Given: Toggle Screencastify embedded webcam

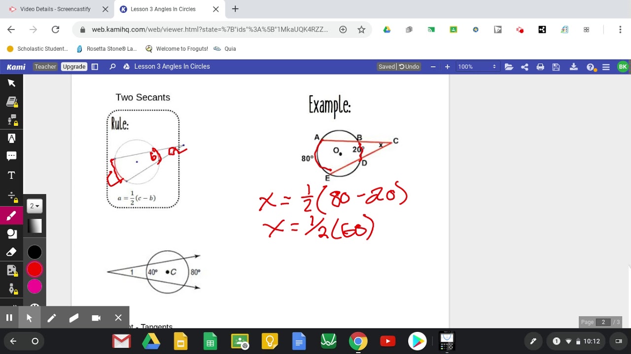Looking at the screenshot, I should point(96,318).
